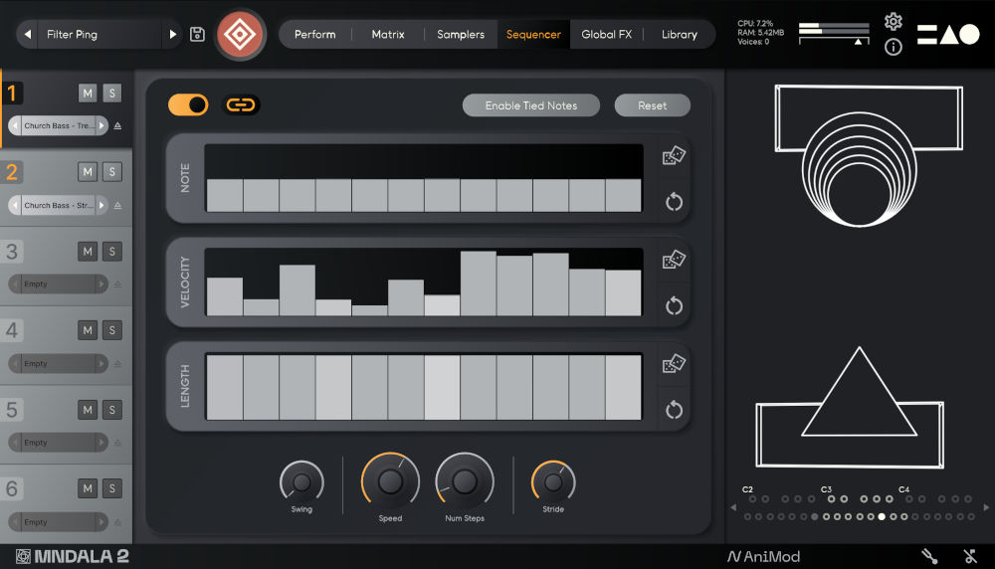Toggle the orange sequencer on/off switch
The height and width of the screenshot is (569, 995).
188,104
